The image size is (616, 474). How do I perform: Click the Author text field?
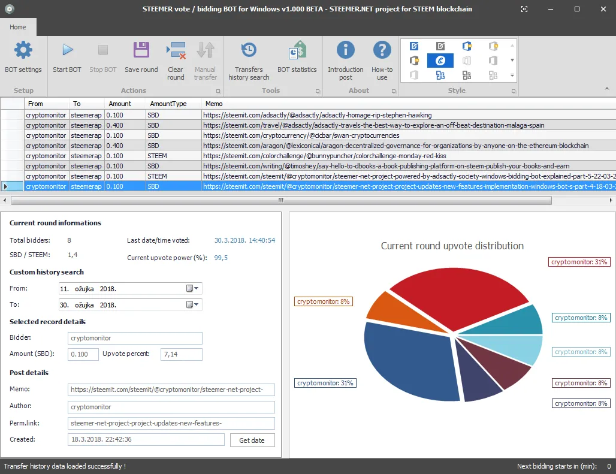click(171, 407)
